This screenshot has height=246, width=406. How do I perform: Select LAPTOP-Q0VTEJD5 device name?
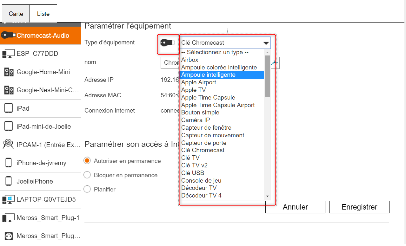pyautogui.click(x=46, y=200)
